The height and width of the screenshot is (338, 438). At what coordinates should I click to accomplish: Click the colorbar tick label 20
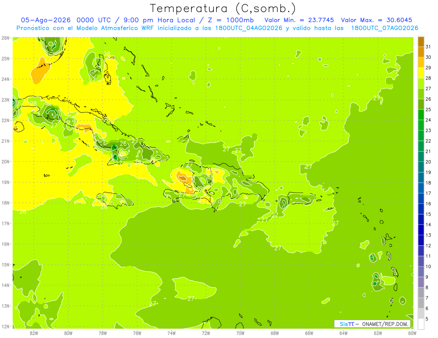click(x=429, y=162)
